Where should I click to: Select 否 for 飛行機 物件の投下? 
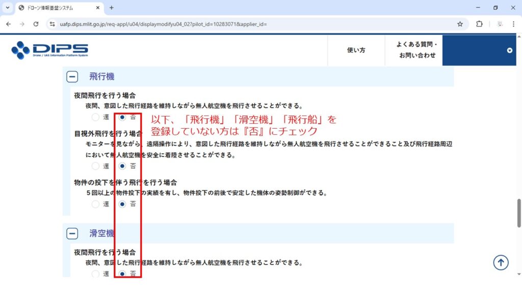click(x=122, y=204)
